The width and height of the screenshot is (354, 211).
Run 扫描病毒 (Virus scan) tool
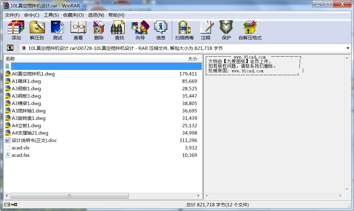pyautogui.click(x=185, y=30)
